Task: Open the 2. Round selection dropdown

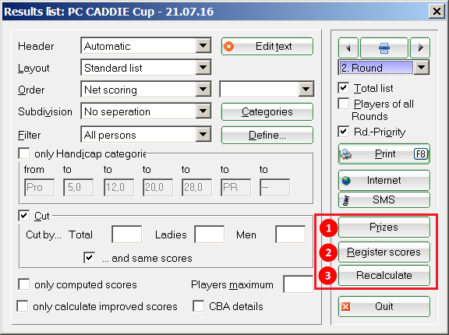Action: (x=384, y=68)
